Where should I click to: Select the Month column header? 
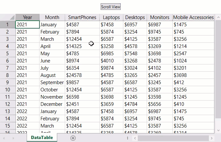[x=52, y=17]
